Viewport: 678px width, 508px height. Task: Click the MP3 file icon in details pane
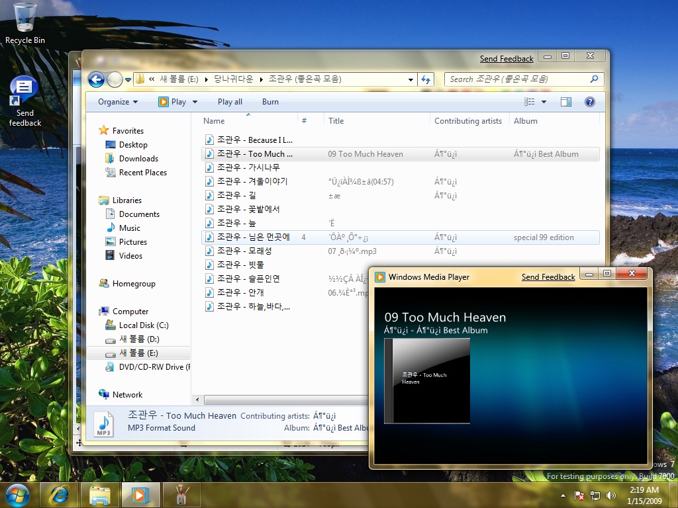tap(104, 423)
